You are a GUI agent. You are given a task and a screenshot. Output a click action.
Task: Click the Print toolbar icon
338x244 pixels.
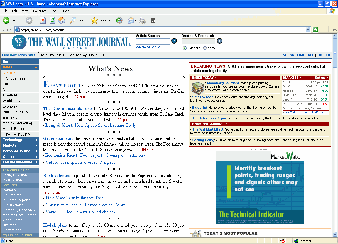tap(142, 20)
